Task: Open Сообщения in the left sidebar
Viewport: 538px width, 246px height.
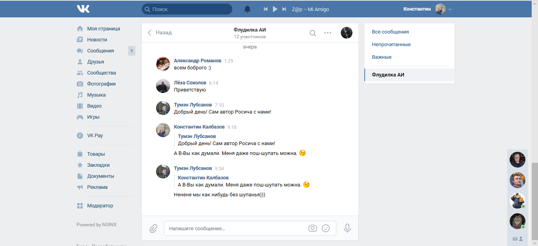Action: point(100,51)
